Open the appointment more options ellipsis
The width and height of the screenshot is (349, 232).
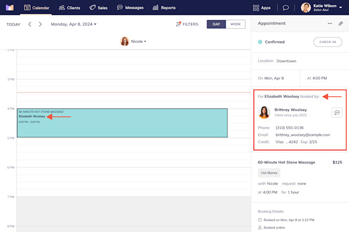[x=330, y=23]
